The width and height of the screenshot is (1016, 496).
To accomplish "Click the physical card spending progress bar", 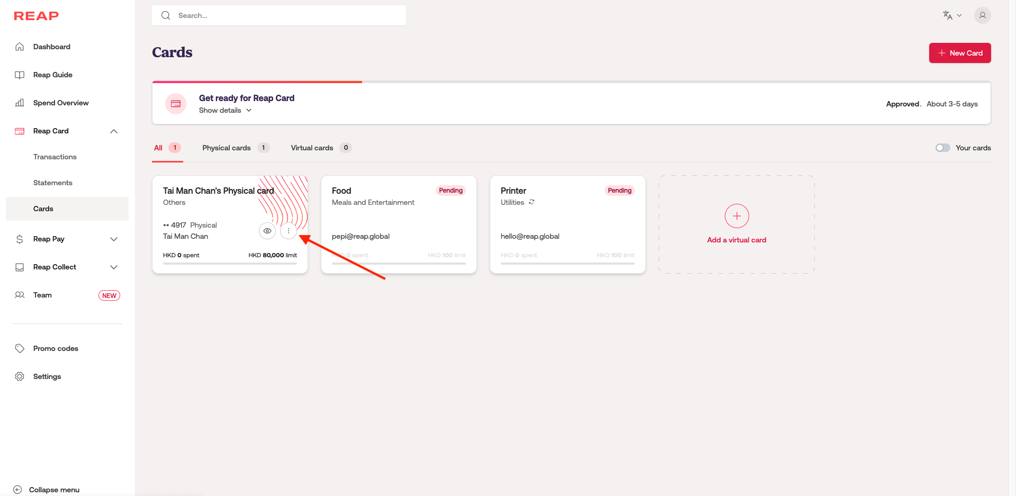I will click(x=230, y=263).
